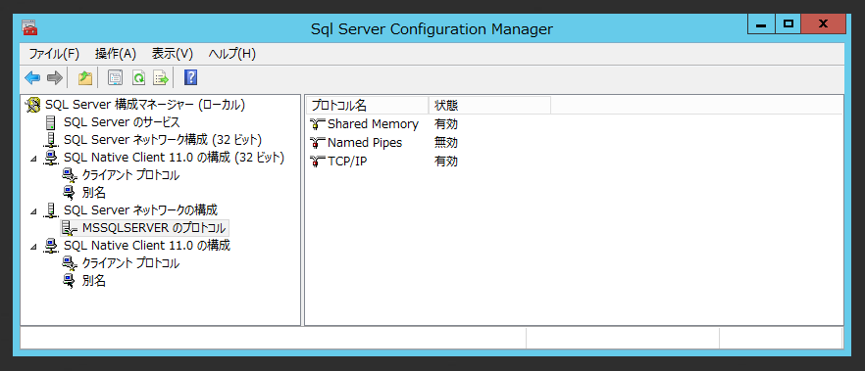Click the Native Client 11.0 (32 ビット) icon
This screenshot has height=371, width=865.
(x=51, y=158)
